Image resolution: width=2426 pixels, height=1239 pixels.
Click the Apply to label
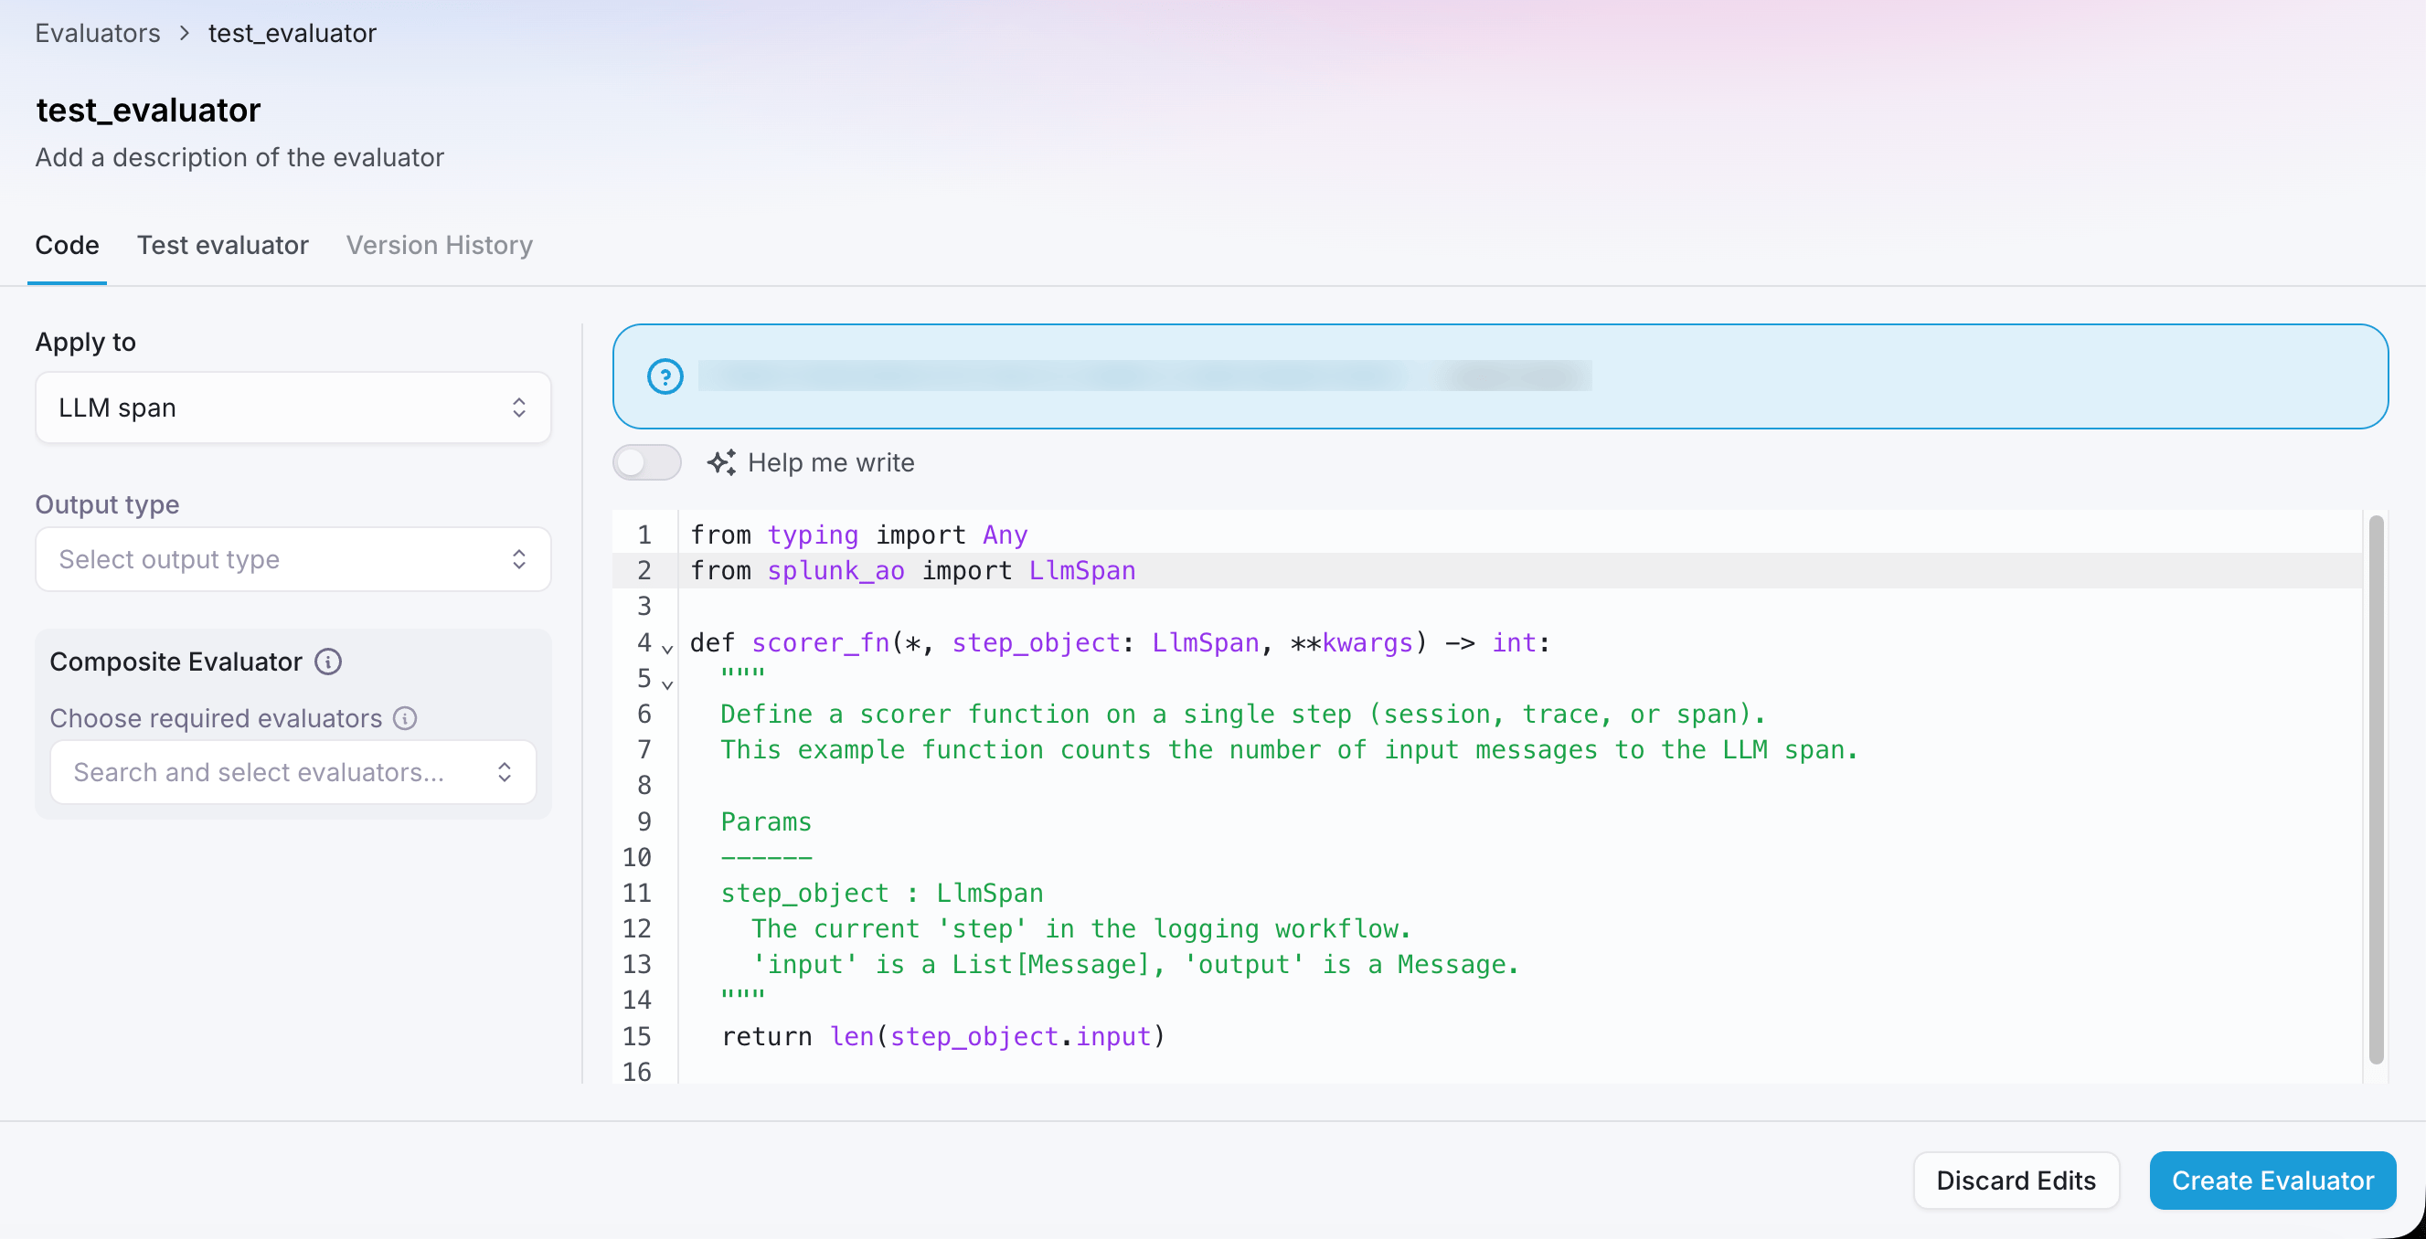pos(86,342)
